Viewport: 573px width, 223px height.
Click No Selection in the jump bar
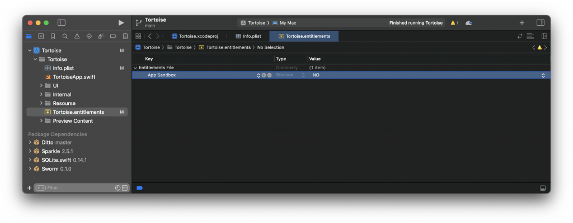pyautogui.click(x=271, y=47)
